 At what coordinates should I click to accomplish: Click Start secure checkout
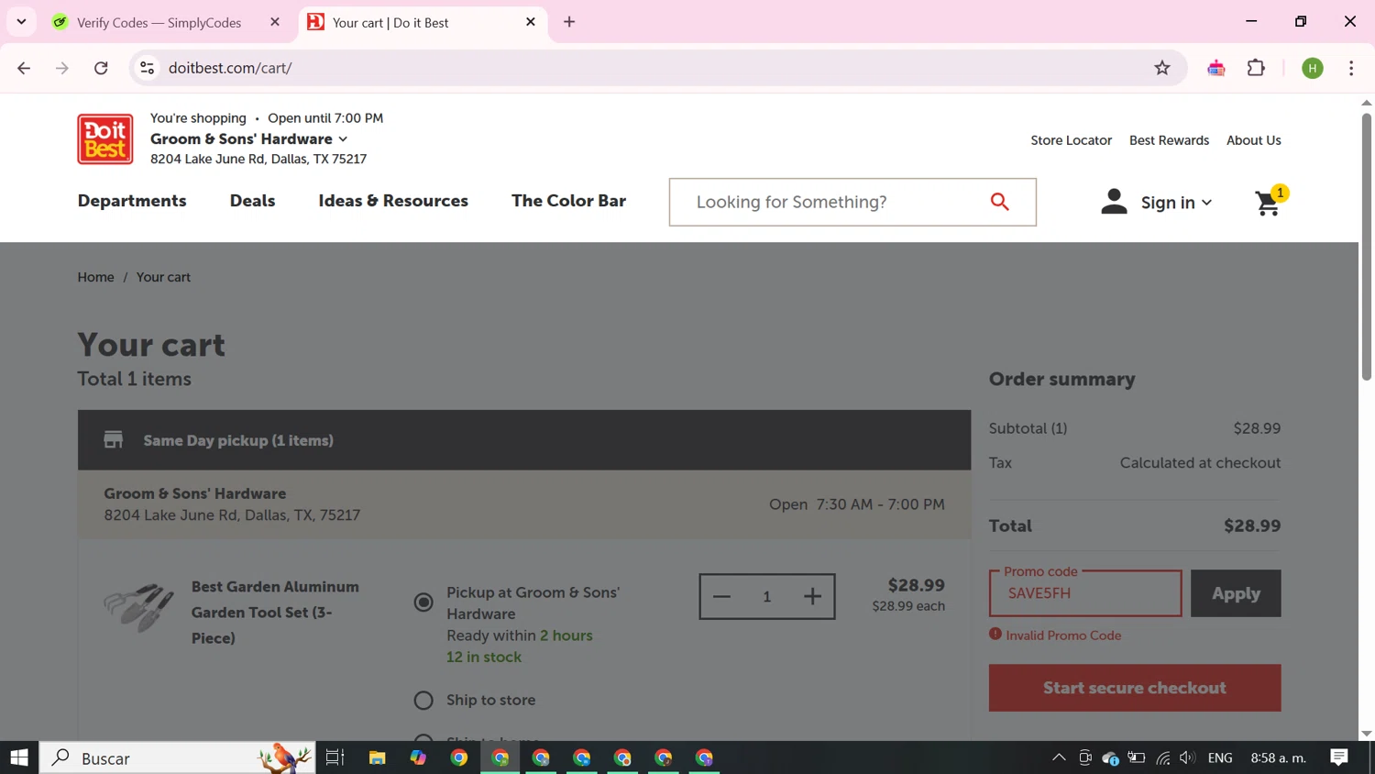click(x=1135, y=688)
